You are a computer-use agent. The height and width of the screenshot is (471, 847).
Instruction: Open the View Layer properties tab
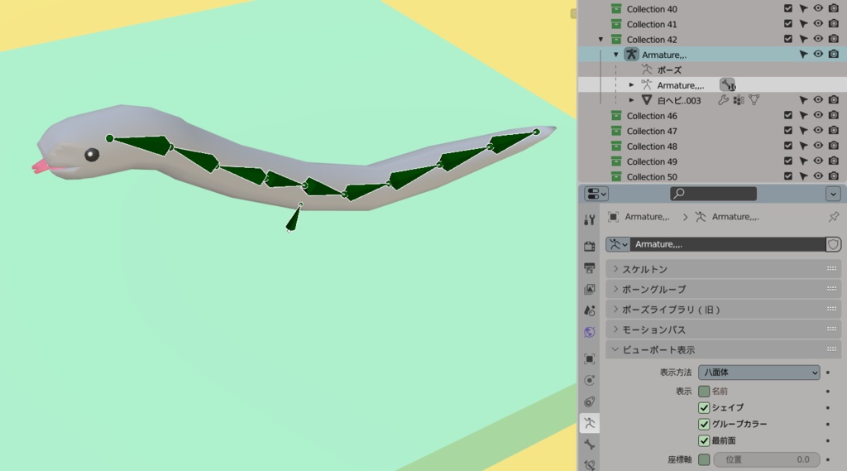[x=589, y=290]
